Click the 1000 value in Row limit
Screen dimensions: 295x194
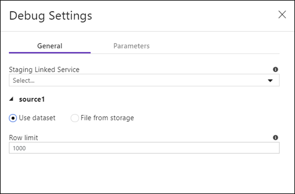(x=19, y=148)
